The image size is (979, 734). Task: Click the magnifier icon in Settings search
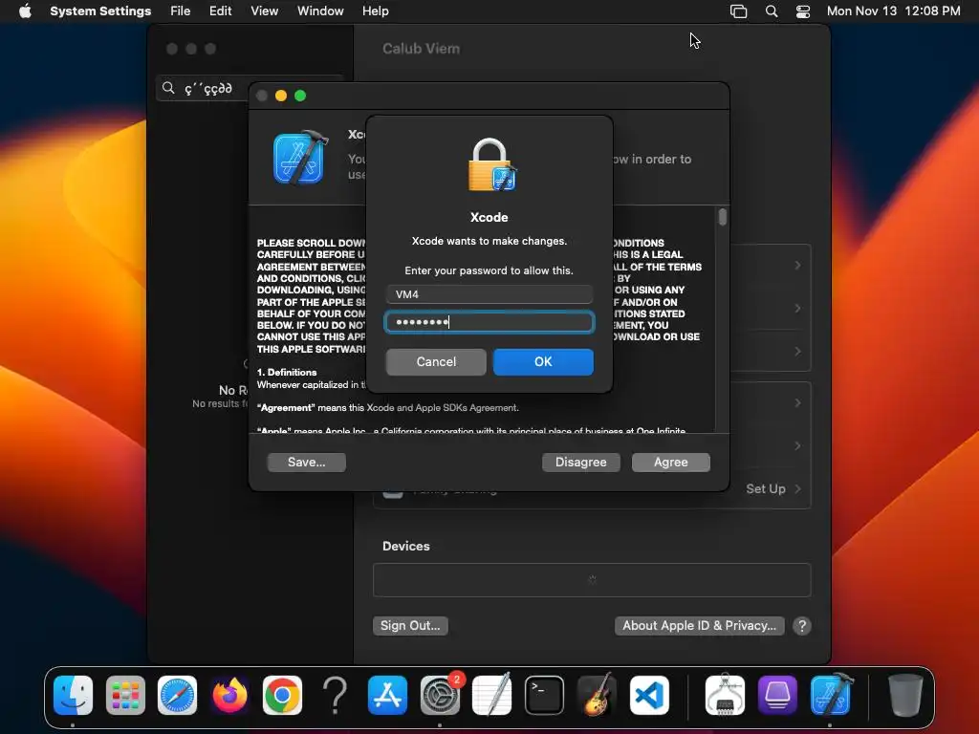[168, 87]
